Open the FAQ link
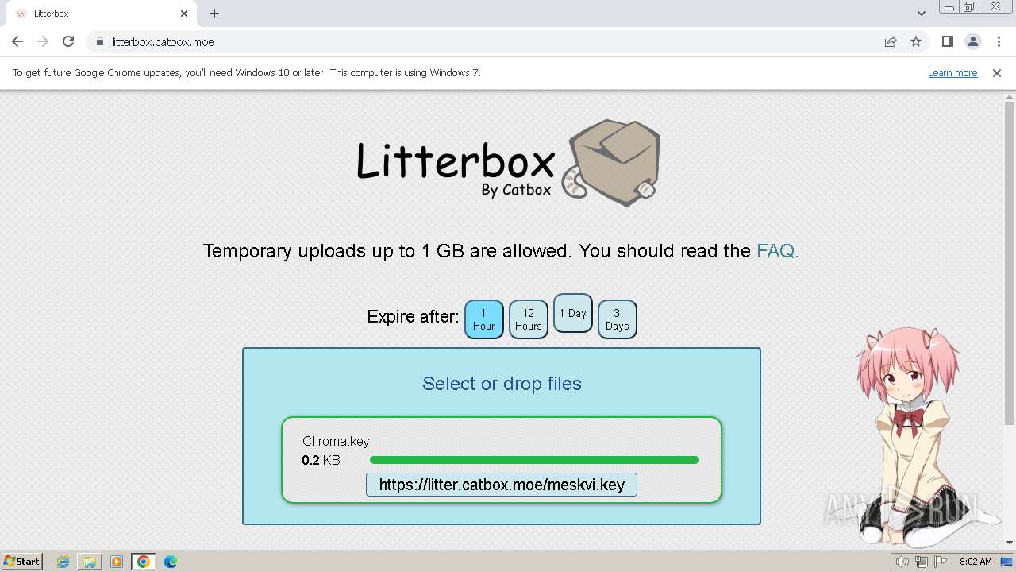Image resolution: width=1016 pixels, height=572 pixels. coord(775,251)
